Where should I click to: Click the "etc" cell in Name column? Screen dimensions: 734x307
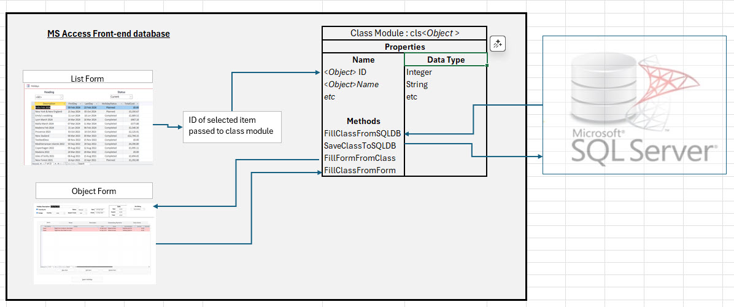pos(363,97)
